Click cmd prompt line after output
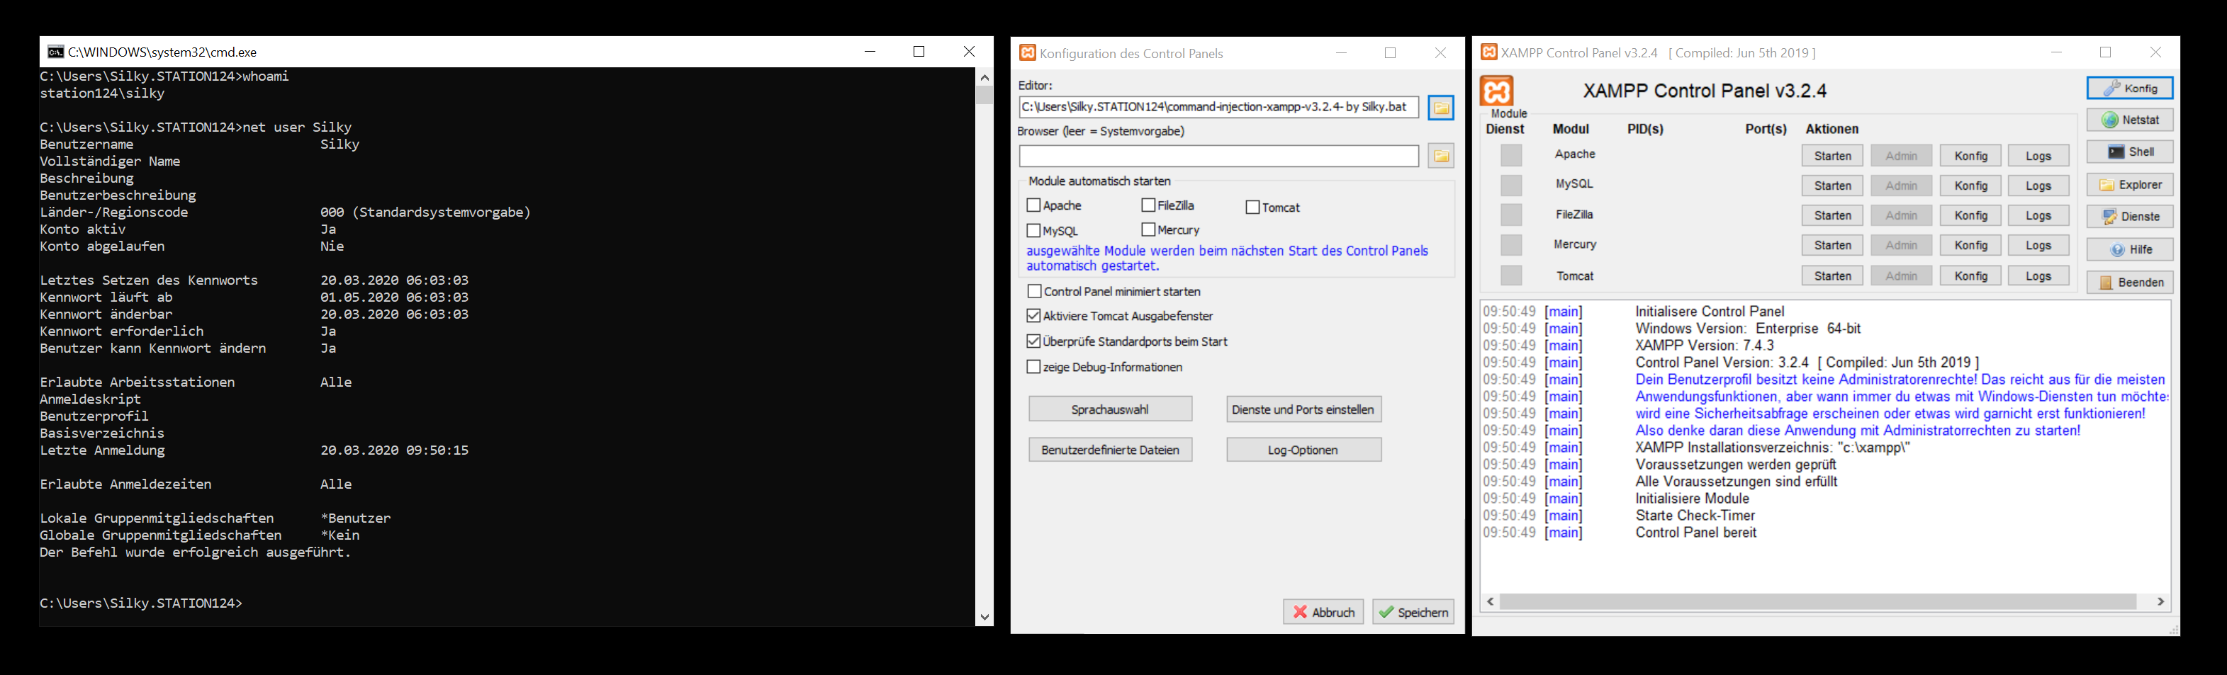 [x=141, y=603]
